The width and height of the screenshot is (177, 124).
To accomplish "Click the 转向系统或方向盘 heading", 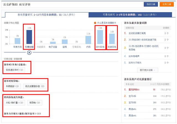I will pyautogui.click(x=14, y=97).
